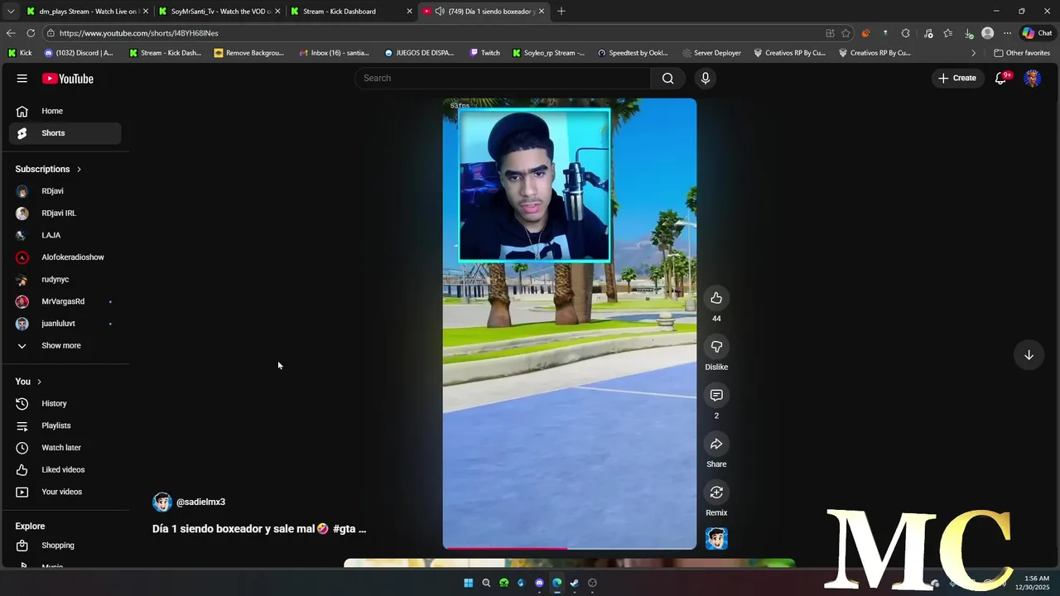Switch to the dm_plays Stream tab
This screenshot has width=1060, height=596.
point(86,11)
